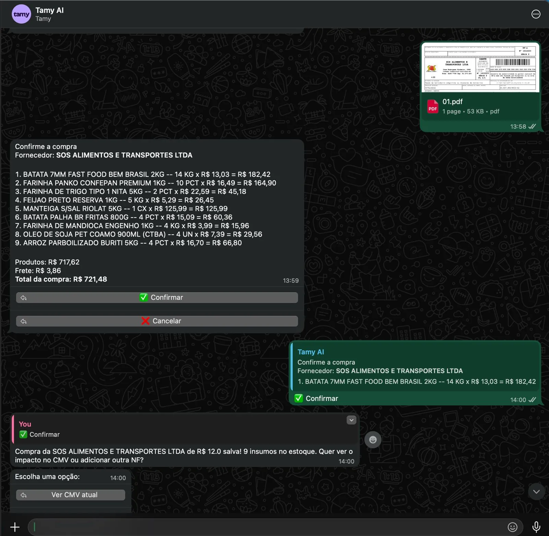Screen dimensions: 549x536
Task: Open the chat options menu (three dots)
Action: (536, 14)
